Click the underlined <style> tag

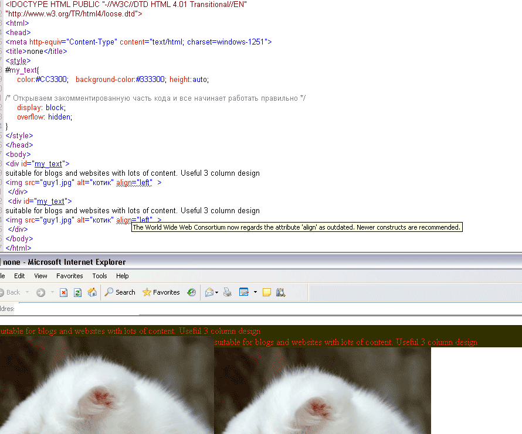[18, 61]
